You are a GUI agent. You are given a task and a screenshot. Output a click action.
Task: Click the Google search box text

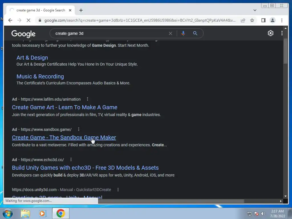(x=69, y=33)
